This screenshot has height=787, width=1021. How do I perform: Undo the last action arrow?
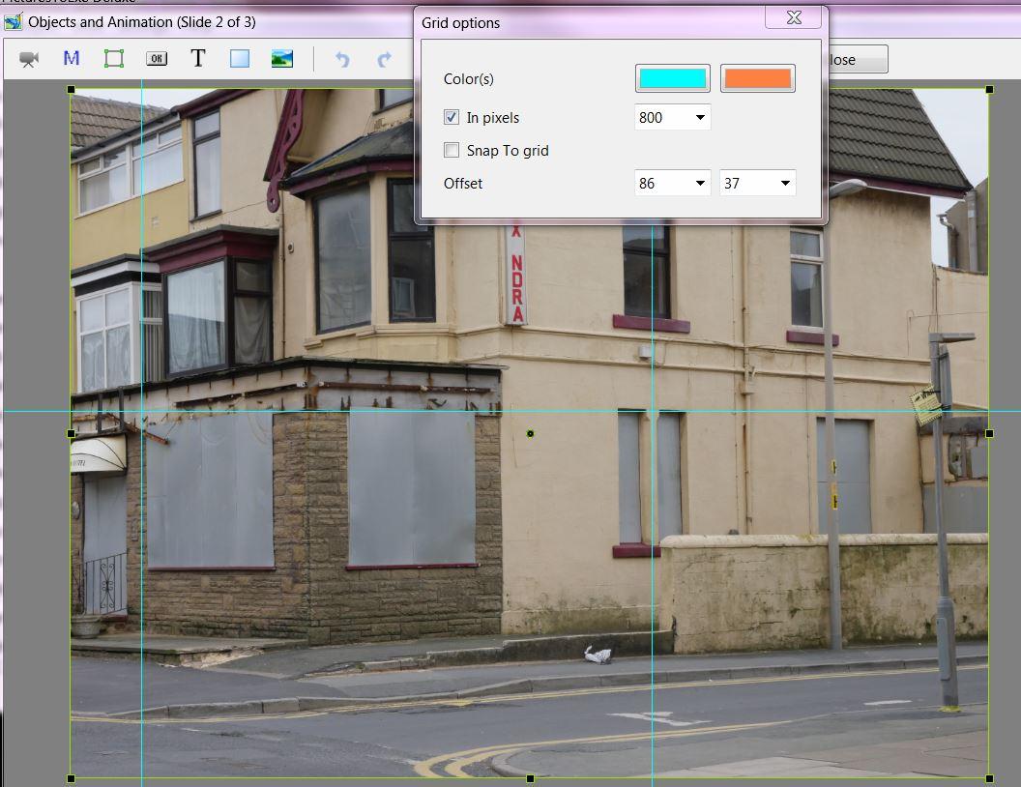[342, 59]
